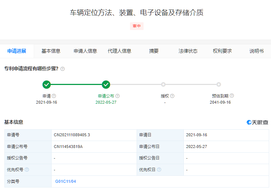
Task: Click help icon beside 优先权日
Action: pyautogui.click(x=159, y=170)
